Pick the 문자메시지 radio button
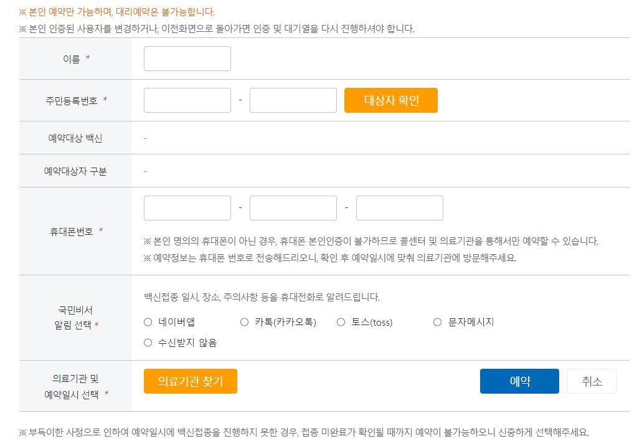 coord(438,322)
